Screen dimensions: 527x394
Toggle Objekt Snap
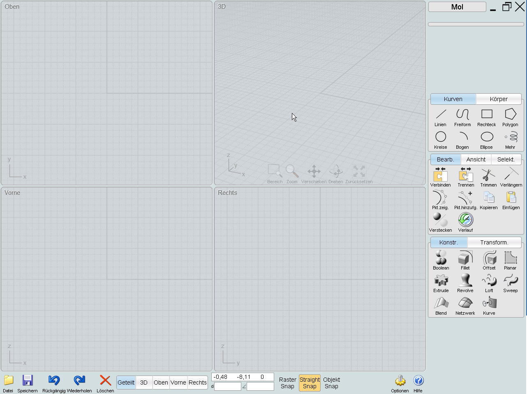point(331,383)
